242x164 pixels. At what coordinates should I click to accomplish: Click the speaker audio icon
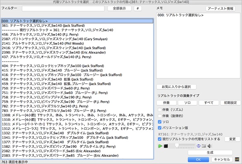(x=209, y=146)
